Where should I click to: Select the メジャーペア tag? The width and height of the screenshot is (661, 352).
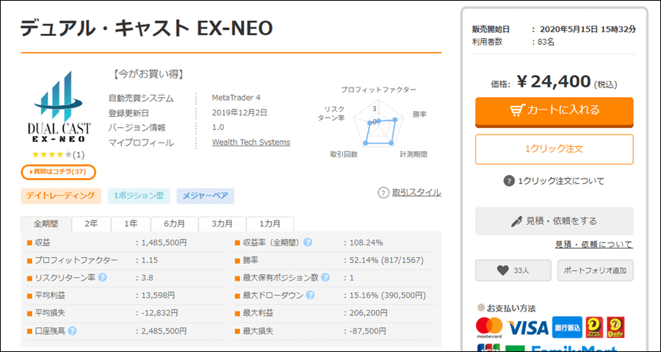[x=206, y=196]
